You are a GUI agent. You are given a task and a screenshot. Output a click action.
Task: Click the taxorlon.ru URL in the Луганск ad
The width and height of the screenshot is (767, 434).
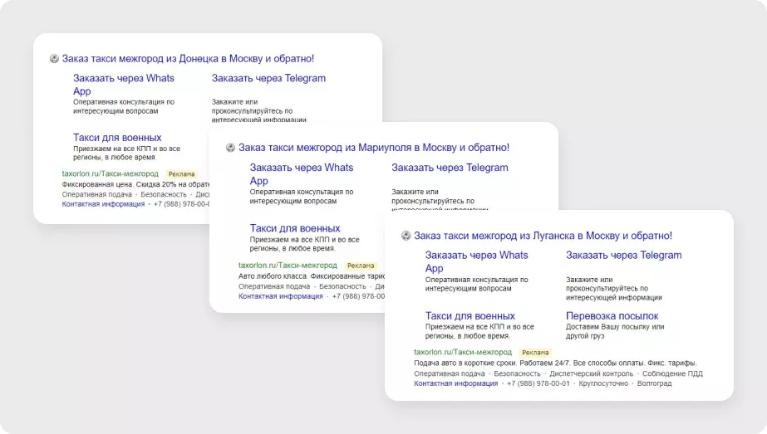[x=463, y=352]
